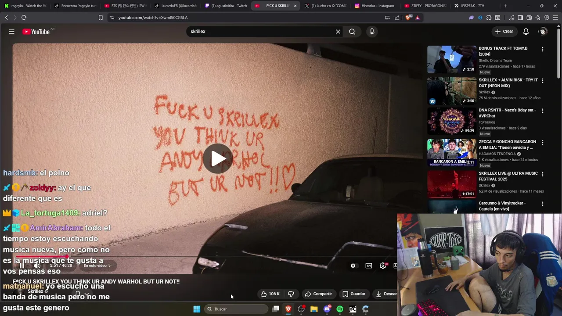562x316 pixels.
Task: Open options for TRY IT OUT (NEON MIX) video
Action: [x=543, y=81]
